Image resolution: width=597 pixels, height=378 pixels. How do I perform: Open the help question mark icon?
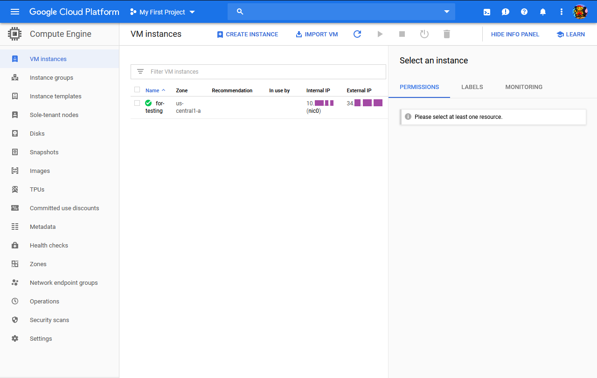pyautogui.click(x=524, y=12)
